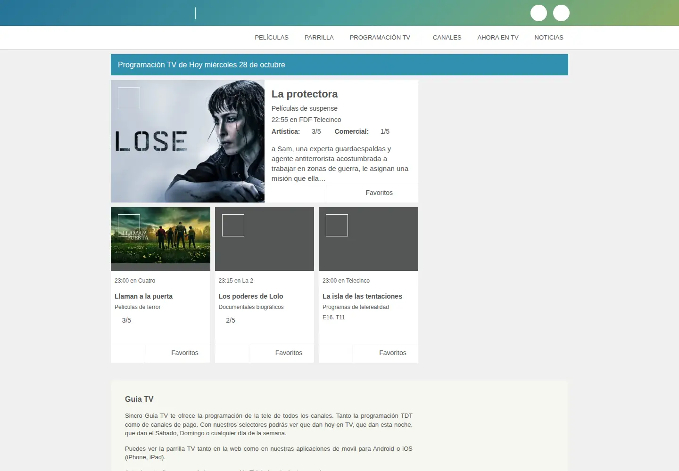This screenshot has height=471, width=679.
Task: Click the 2/5 rating on Los poderes de Lolo
Action: point(231,320)
